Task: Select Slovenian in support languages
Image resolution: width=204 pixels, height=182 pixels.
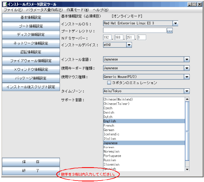Action: (144, 165)
